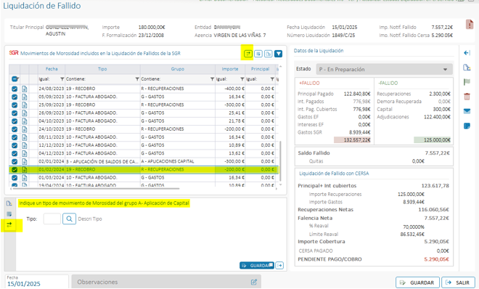
Task: Click the document icon in the right sidebar
Action: pyautogui.click(x=467, y=68)
